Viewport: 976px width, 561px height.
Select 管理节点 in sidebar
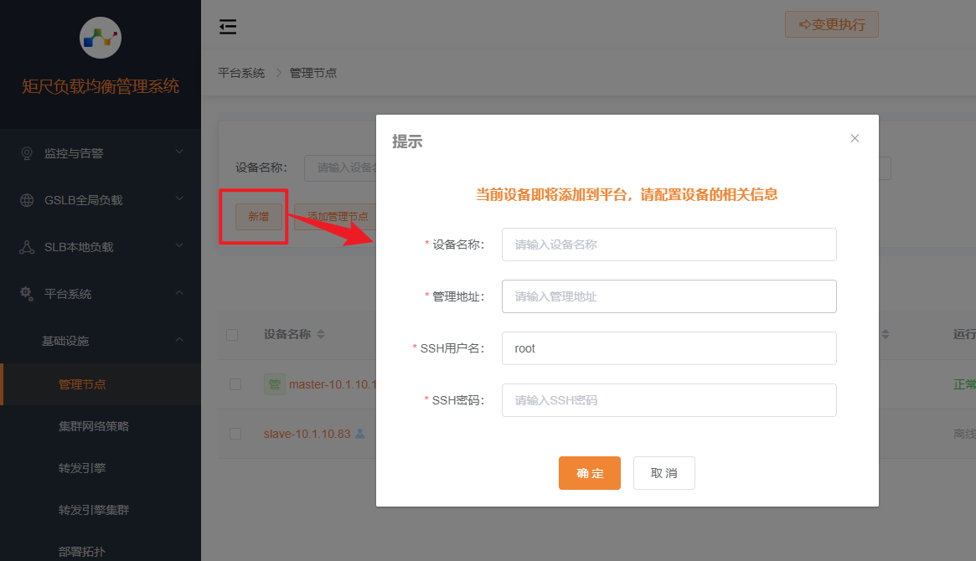pos(101,384)
